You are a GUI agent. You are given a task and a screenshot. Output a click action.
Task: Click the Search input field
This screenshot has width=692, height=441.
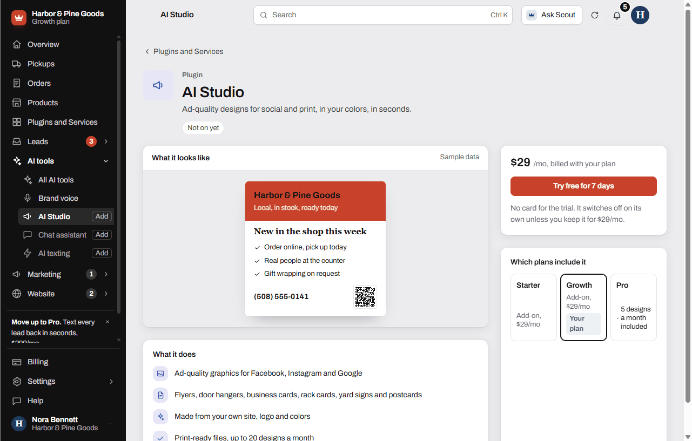pos(383,15)
